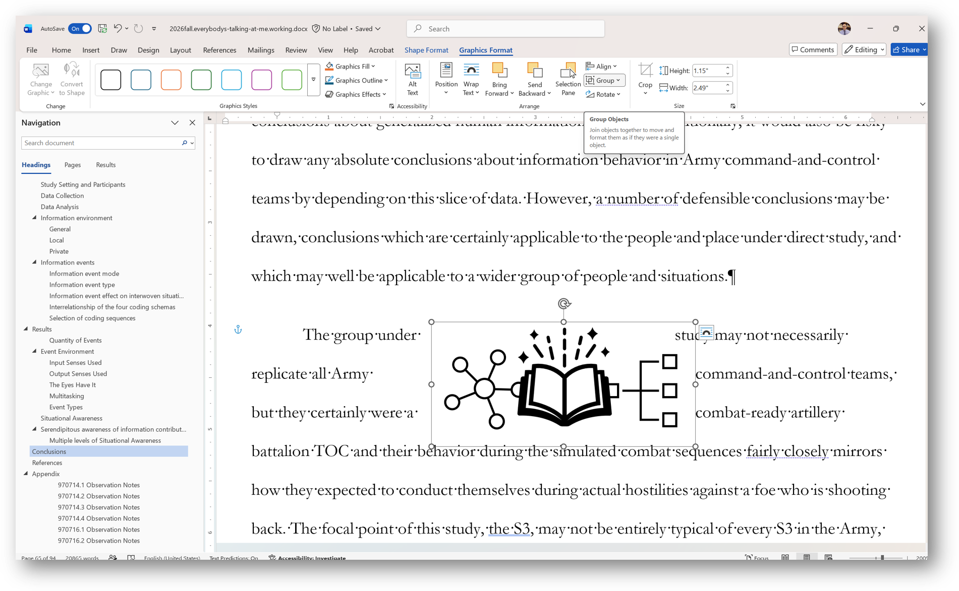959x591 pixels.
Task: Collapse the Information environment heading
Action: pyautogui.click(x=35, y=218)
